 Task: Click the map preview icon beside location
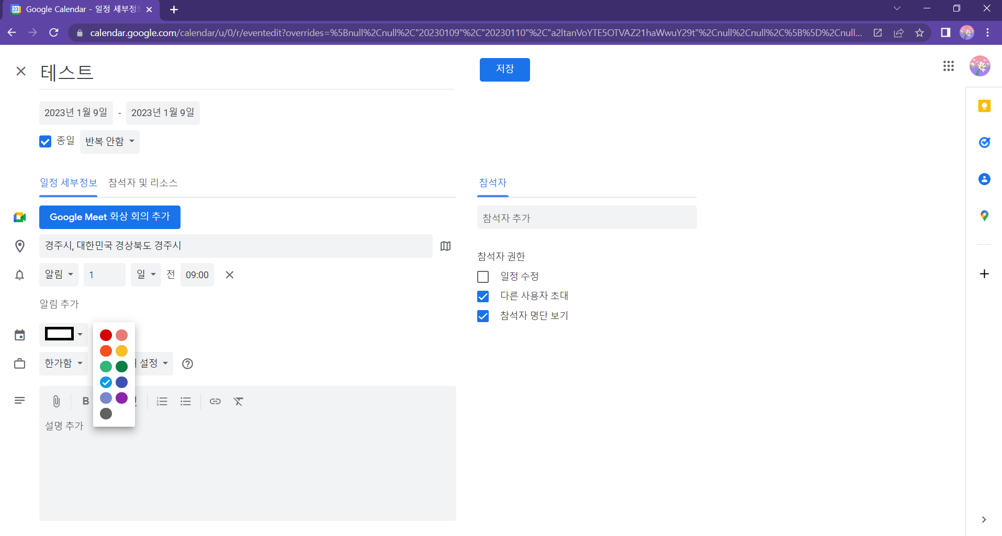tap(445, 246)
